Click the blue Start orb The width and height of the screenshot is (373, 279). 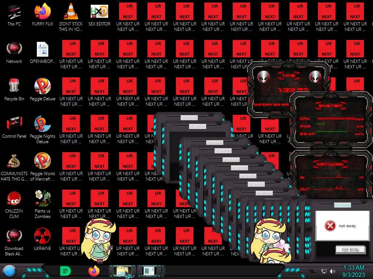9,271
